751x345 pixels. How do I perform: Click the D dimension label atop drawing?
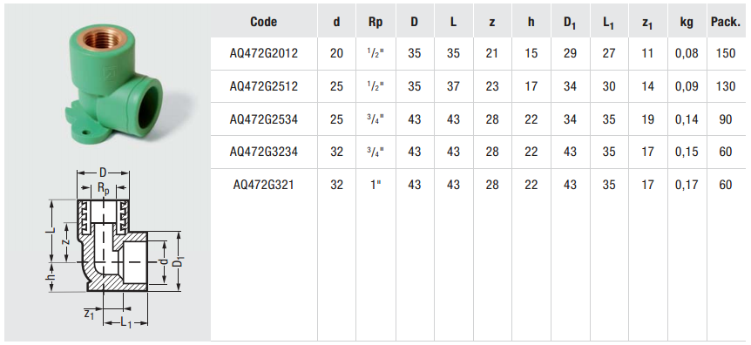(x=103, y=172)
